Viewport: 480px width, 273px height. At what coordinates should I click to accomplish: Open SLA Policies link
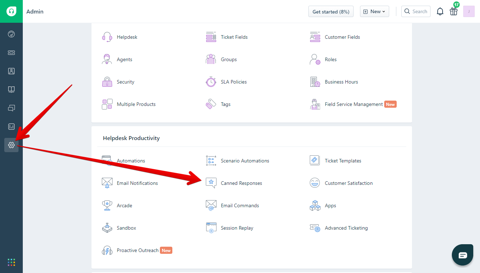[234, 82]
